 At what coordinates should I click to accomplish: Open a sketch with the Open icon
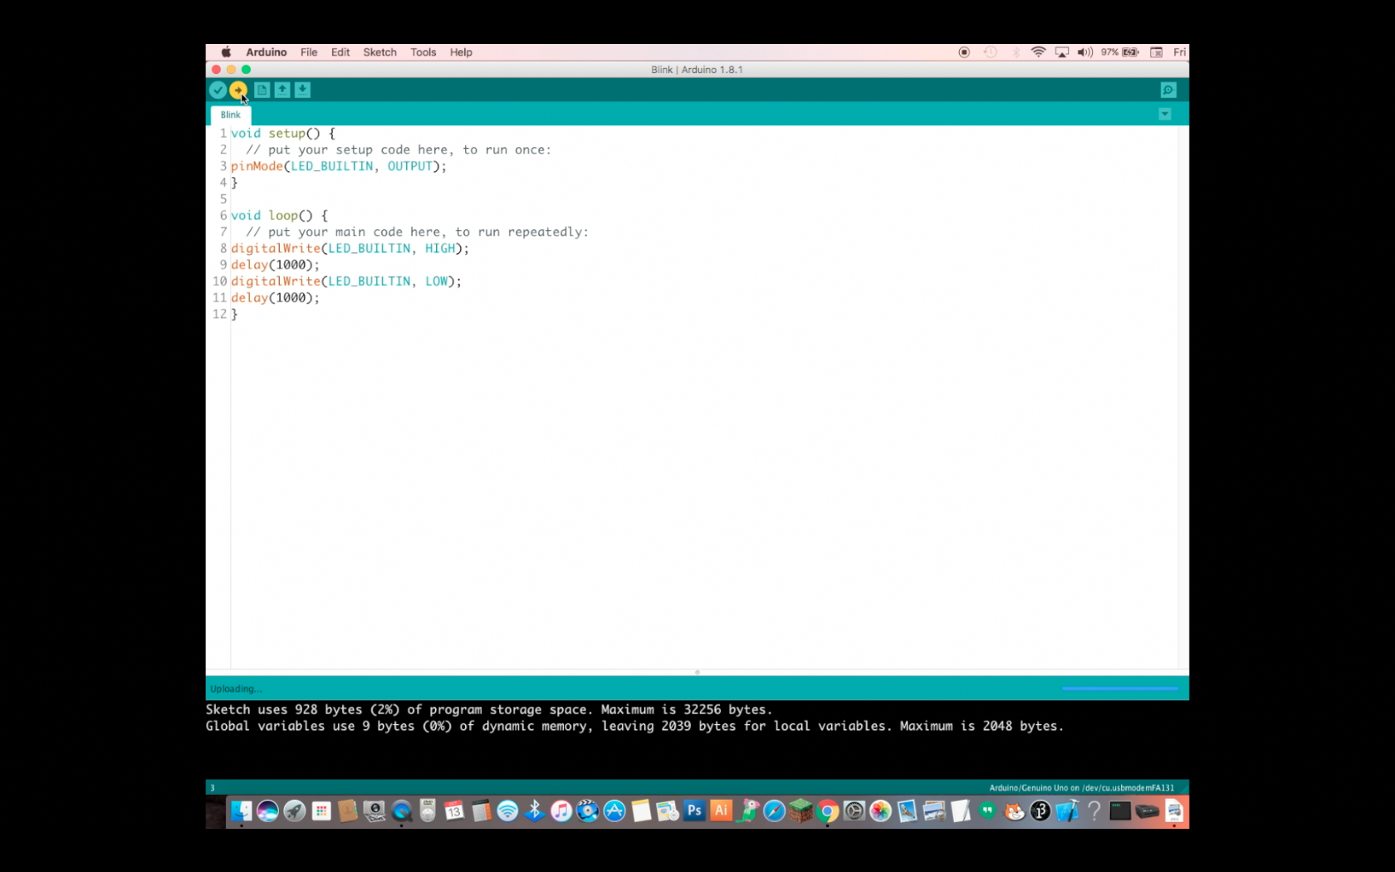[x=282, y=90]
